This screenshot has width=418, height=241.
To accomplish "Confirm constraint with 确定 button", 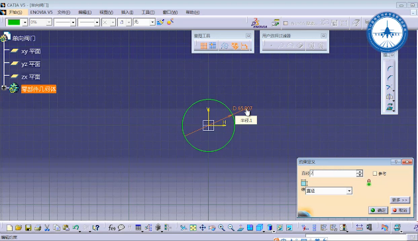I will coord(378,210).
